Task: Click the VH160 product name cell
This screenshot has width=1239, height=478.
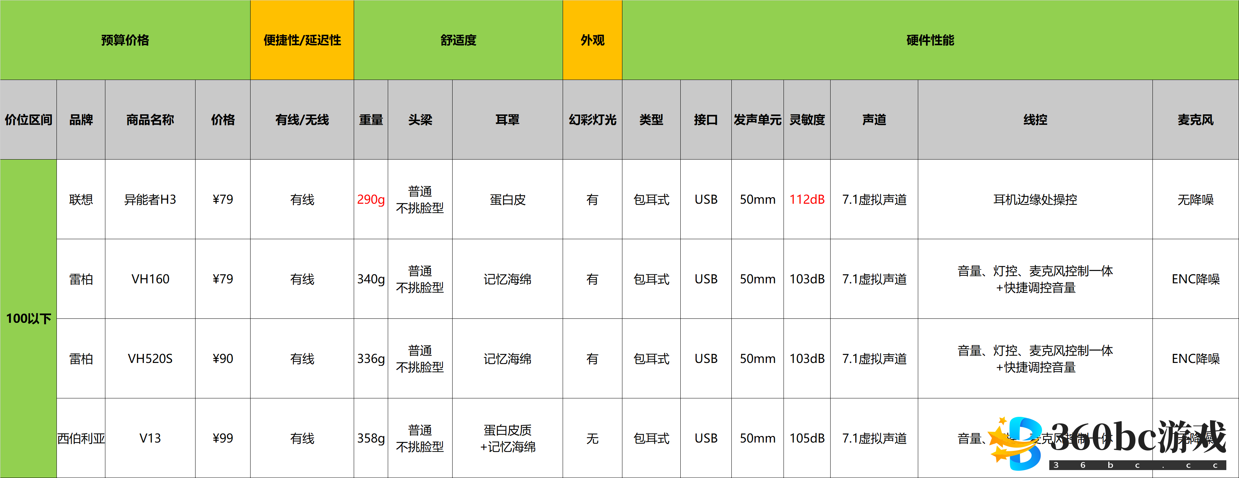Action: point(150,279)
